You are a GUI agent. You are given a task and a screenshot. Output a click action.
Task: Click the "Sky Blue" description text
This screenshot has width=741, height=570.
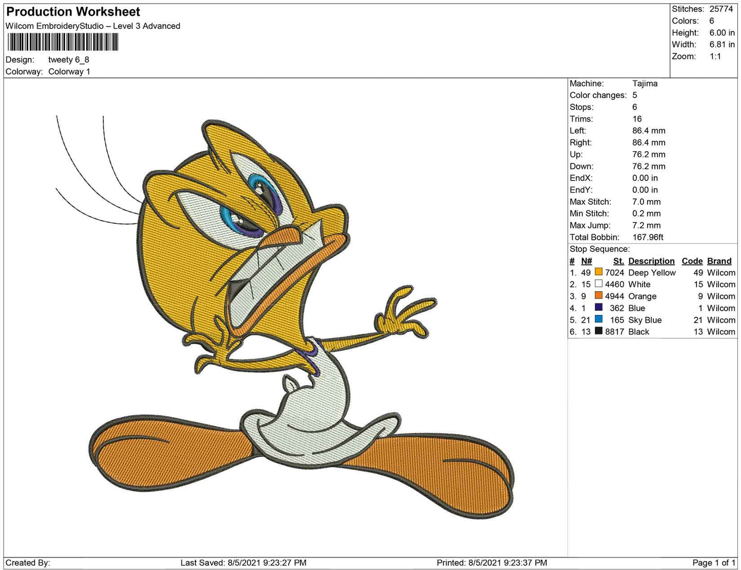click(x=645, y=320)
